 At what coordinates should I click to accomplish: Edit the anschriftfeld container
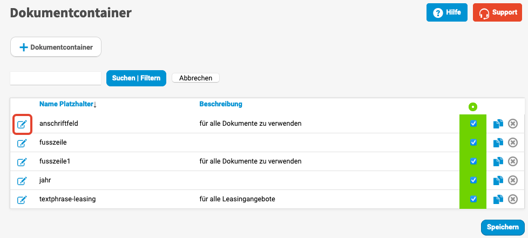[22, 124]
